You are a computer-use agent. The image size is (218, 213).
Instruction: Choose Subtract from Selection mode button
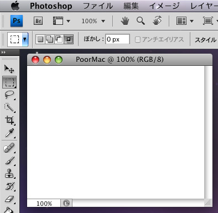(x=59, y=39)
